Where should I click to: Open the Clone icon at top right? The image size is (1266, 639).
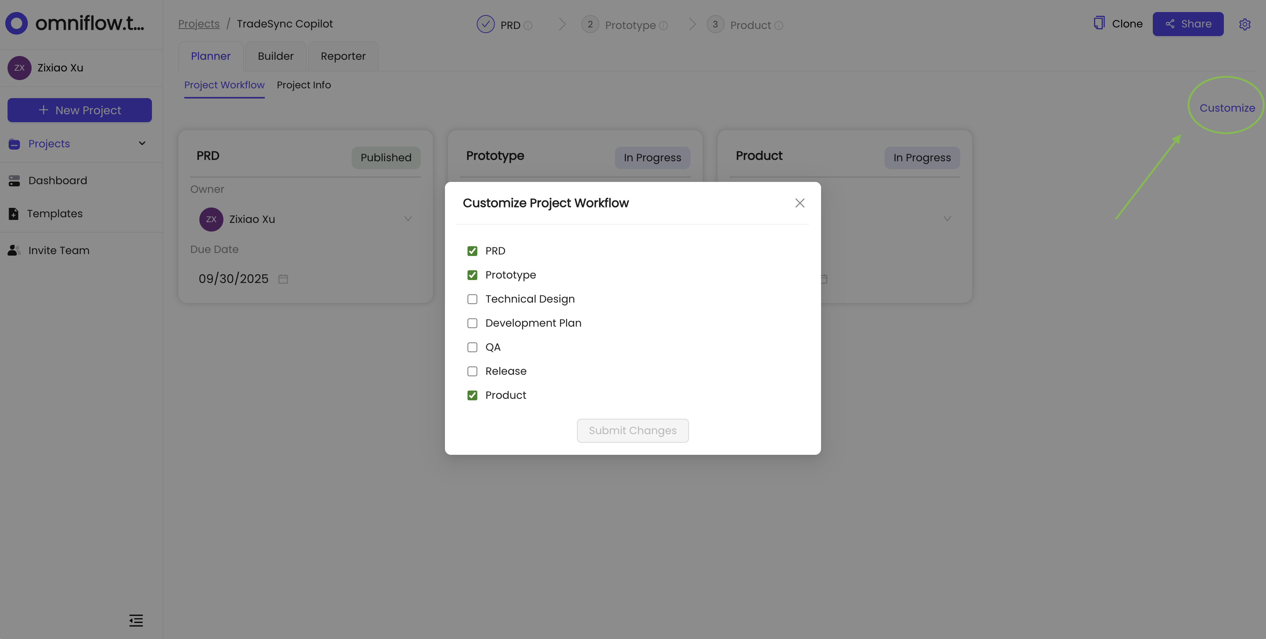tap(1099, 23)
